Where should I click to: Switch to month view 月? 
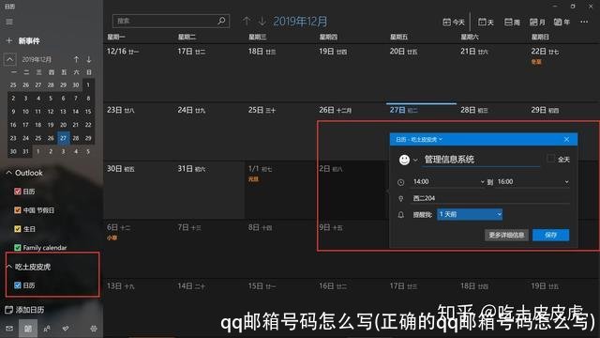537,23
